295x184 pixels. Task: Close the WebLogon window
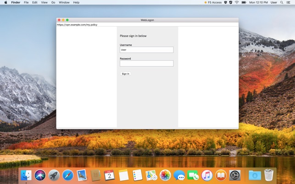pos(59,20)
